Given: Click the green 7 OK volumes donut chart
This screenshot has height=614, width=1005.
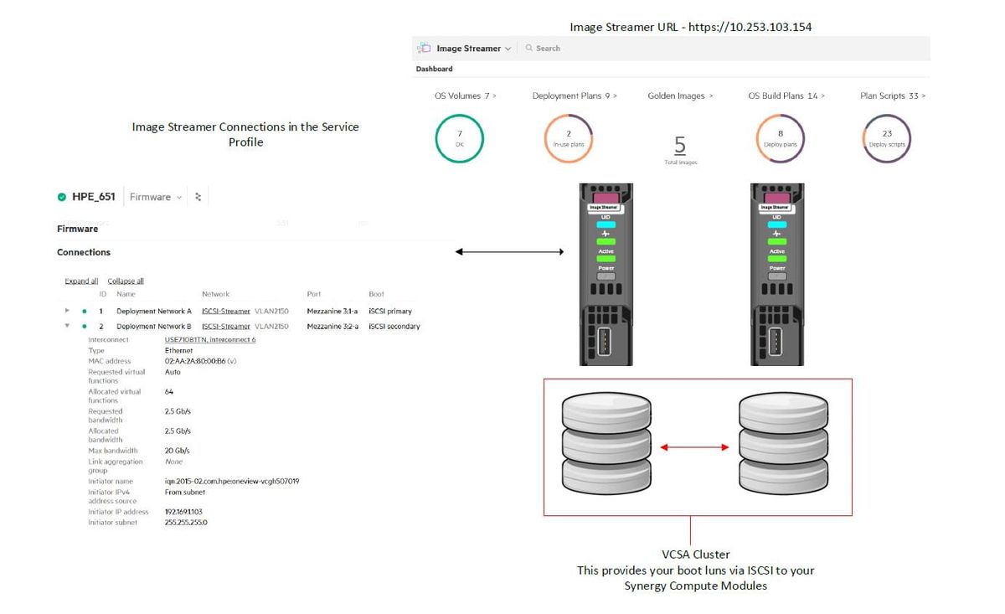Looking at the screenshot, I should (459, 138).
